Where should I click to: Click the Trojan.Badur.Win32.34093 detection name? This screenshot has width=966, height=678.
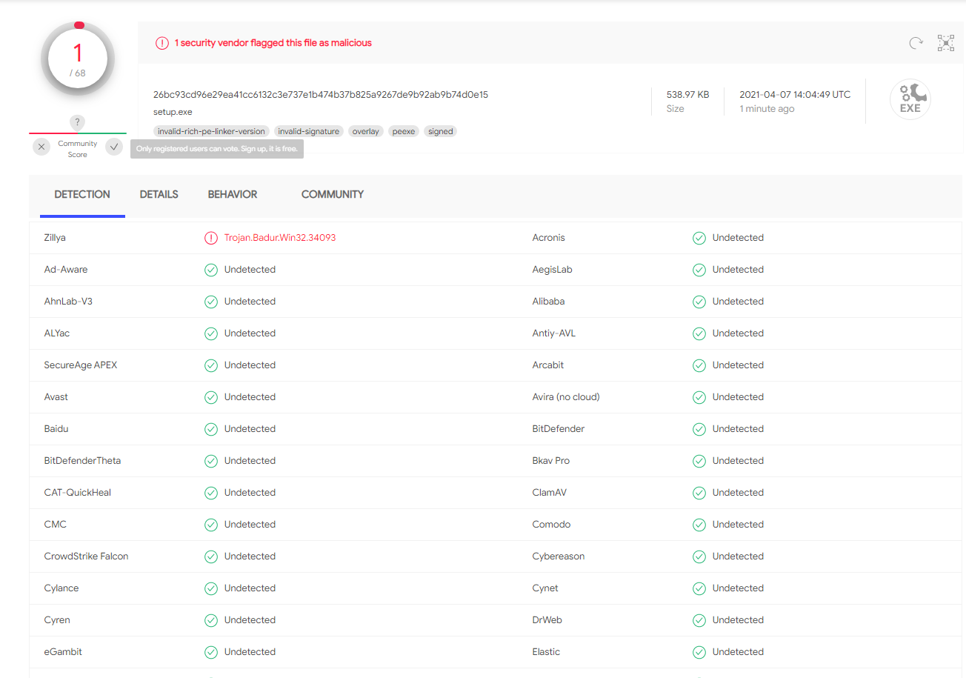tap(280, 238)
